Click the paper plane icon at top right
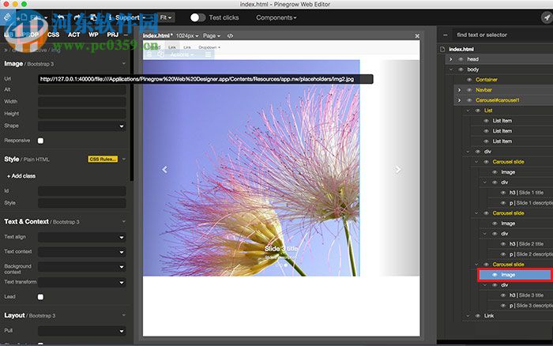 [x=547, y=17]
